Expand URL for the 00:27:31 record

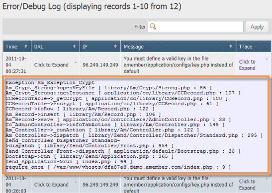point(51,64)
